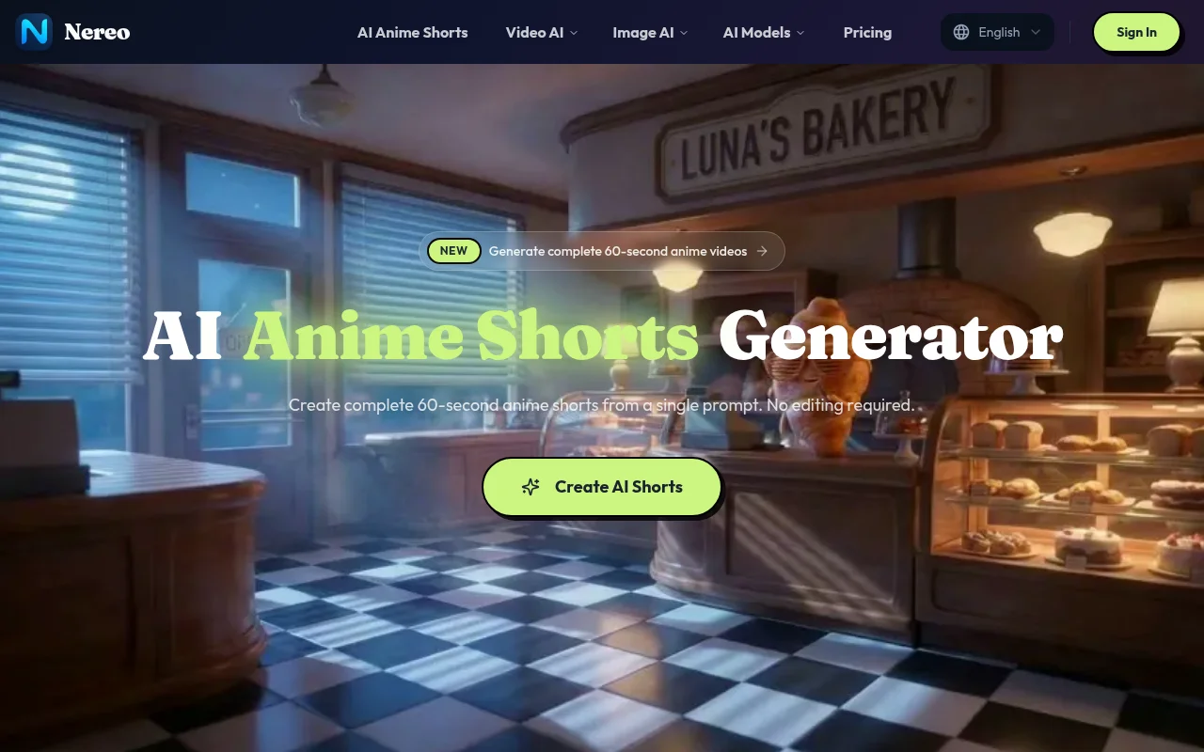Expand the chevron next to Video AI
Screen dimensions: 1204x752
[x=574, y=33]
